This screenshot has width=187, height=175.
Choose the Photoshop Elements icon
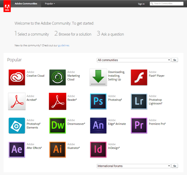17,126
